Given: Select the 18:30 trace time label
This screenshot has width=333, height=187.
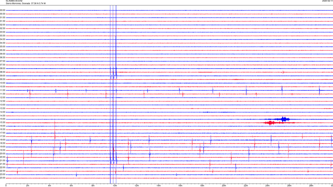Looking at the screenshot, I should pyautogui.click(x=3, y=143).
